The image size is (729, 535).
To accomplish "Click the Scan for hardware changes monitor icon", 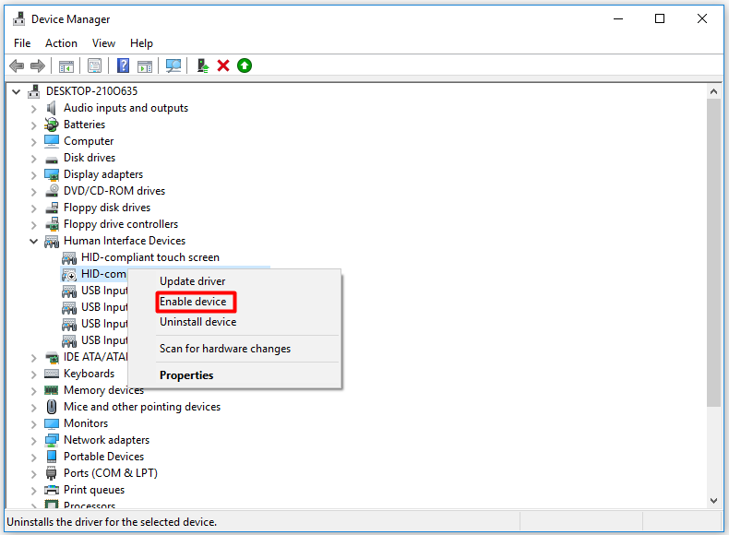I will (173, 65).
